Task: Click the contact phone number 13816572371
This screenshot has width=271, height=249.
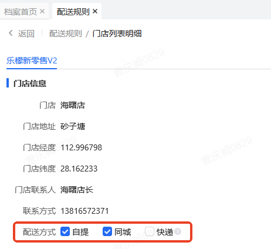Action: [84, 211]
